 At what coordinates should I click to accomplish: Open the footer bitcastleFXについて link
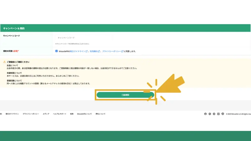pos(84,114)
